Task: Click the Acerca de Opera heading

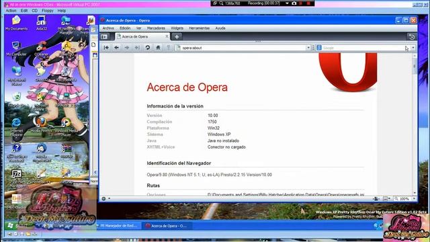Action: click(187, 87)
